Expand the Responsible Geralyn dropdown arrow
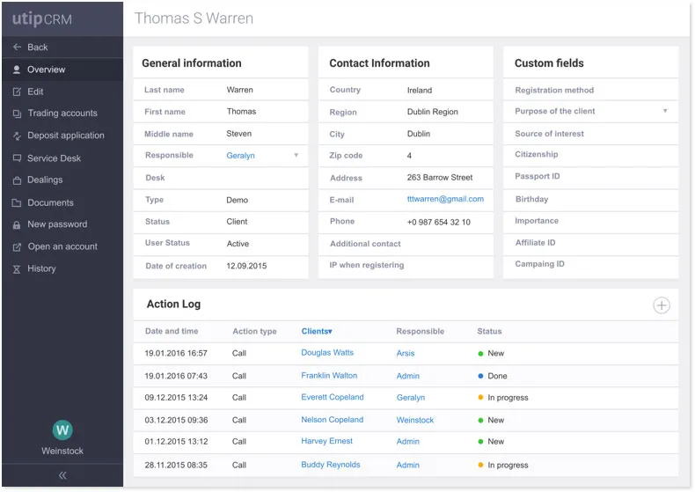Image resolution: width=695 pixels, height=492 pixels. click(296, 155)
